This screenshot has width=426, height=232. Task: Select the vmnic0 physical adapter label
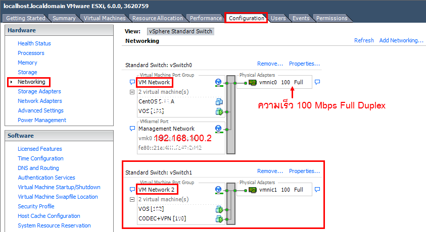pos(268,82)
